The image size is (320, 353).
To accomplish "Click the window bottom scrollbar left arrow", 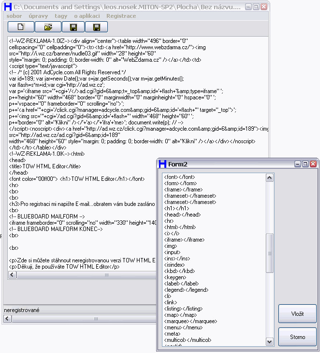I will click(x=7, y=319).
